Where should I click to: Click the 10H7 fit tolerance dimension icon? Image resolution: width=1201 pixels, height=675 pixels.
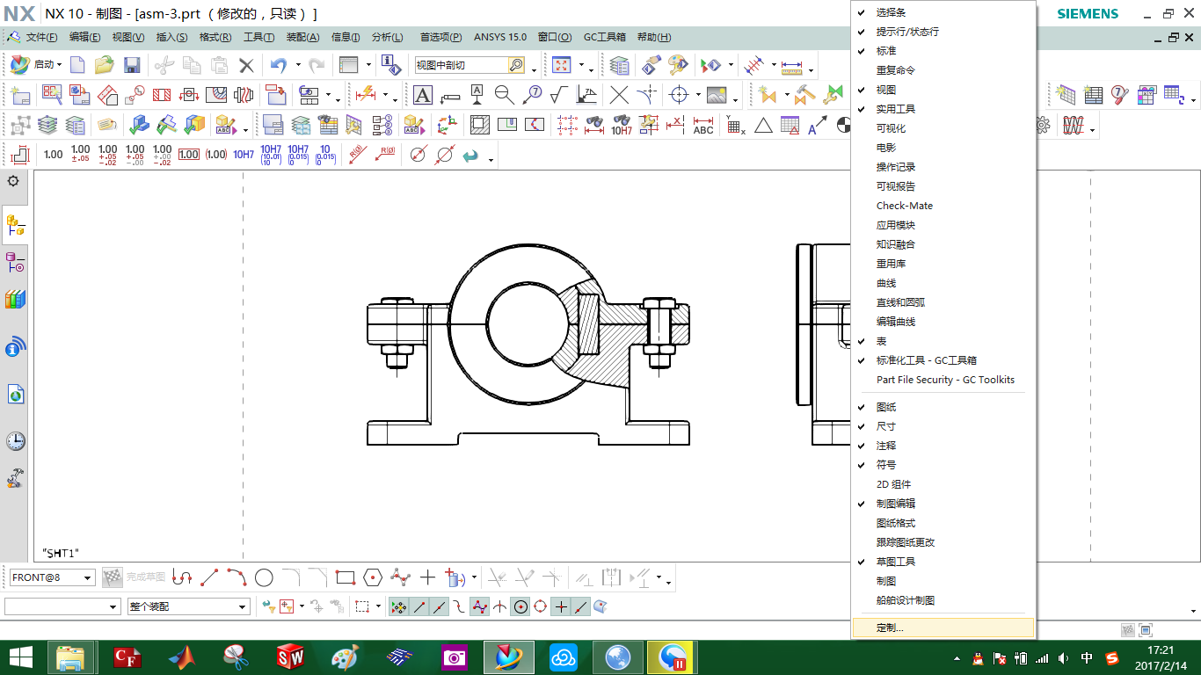pos(244,155)
